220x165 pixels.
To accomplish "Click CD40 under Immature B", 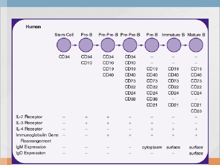I will click(x=173, y=75).
